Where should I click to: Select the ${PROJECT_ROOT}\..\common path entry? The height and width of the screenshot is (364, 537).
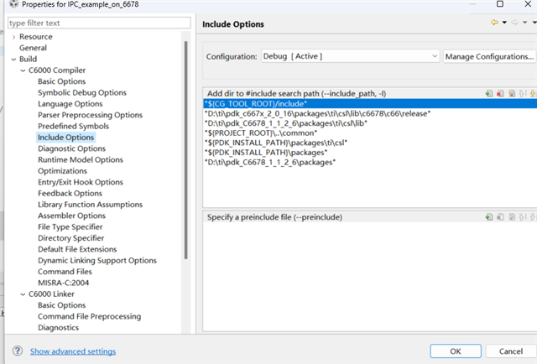coord(370,133)
